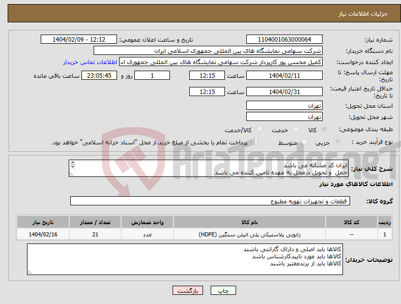This screenshot has height=304, width=401.
Task: Click the نام دستگاه خریدار field
Action: [208, 50]
